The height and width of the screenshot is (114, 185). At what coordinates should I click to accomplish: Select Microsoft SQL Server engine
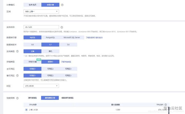72,37
